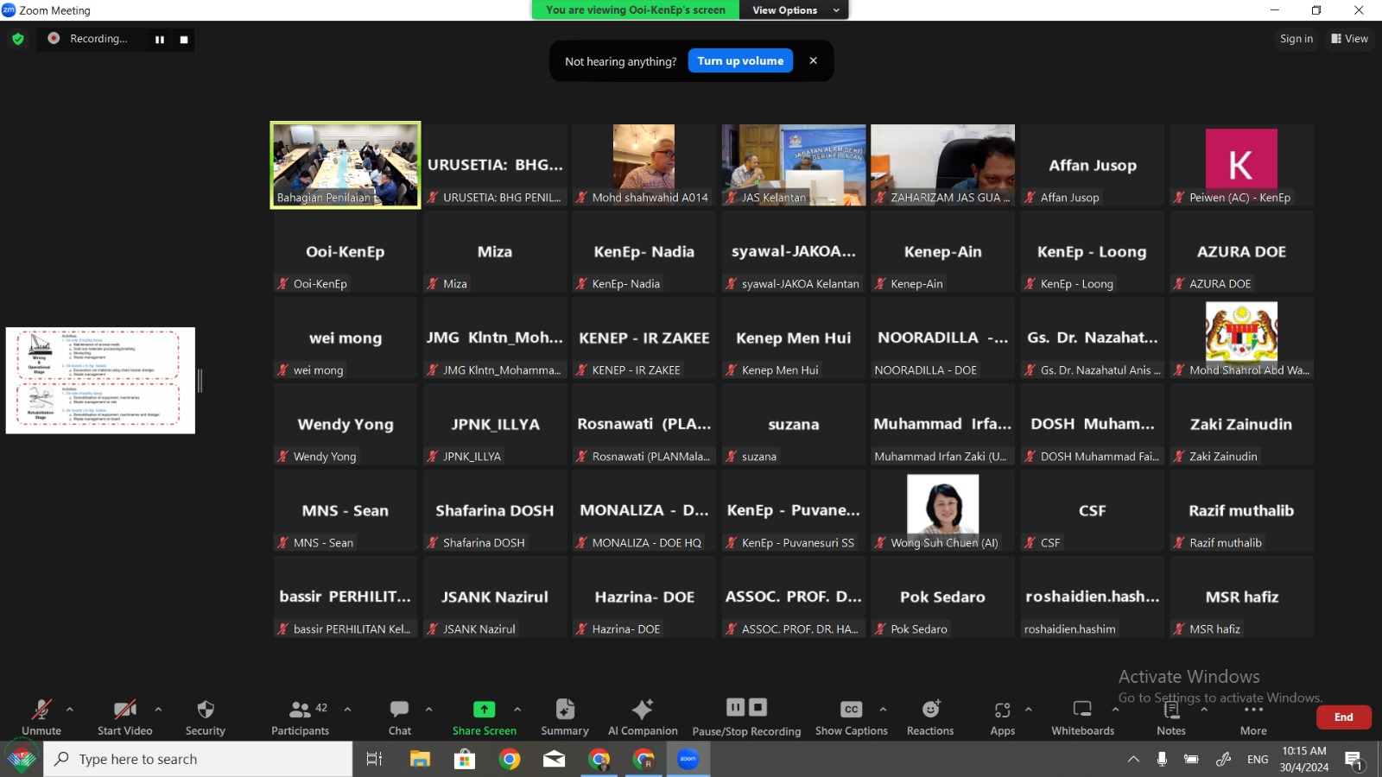Unmute the microphone in the Zoom toolbar
The height and width of the screenshot is (777, 1382).
click(41, 717)
